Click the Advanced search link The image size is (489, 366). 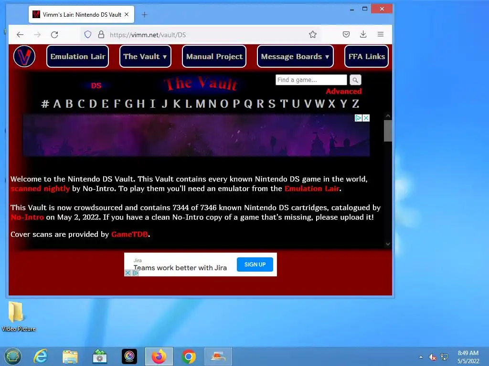point(344,91)
